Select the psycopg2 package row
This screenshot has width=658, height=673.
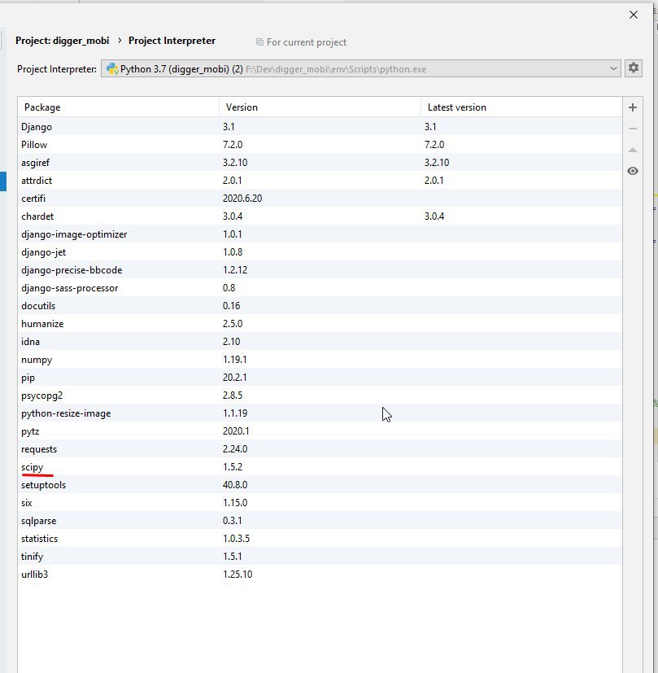click(x=320, y=395)
